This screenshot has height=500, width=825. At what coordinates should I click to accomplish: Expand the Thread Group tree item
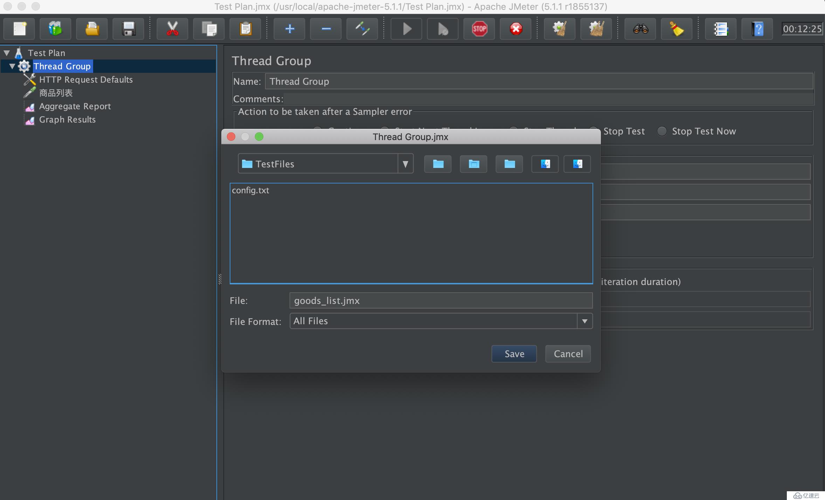pos(13,65)
